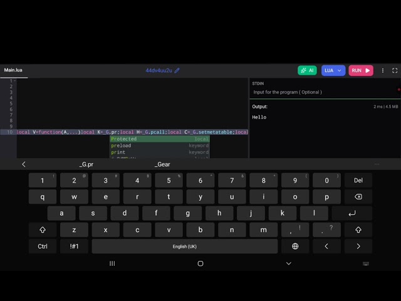Click code line 10 in editor
Viewport: 401px width, 301px height.
click(132, 132)
